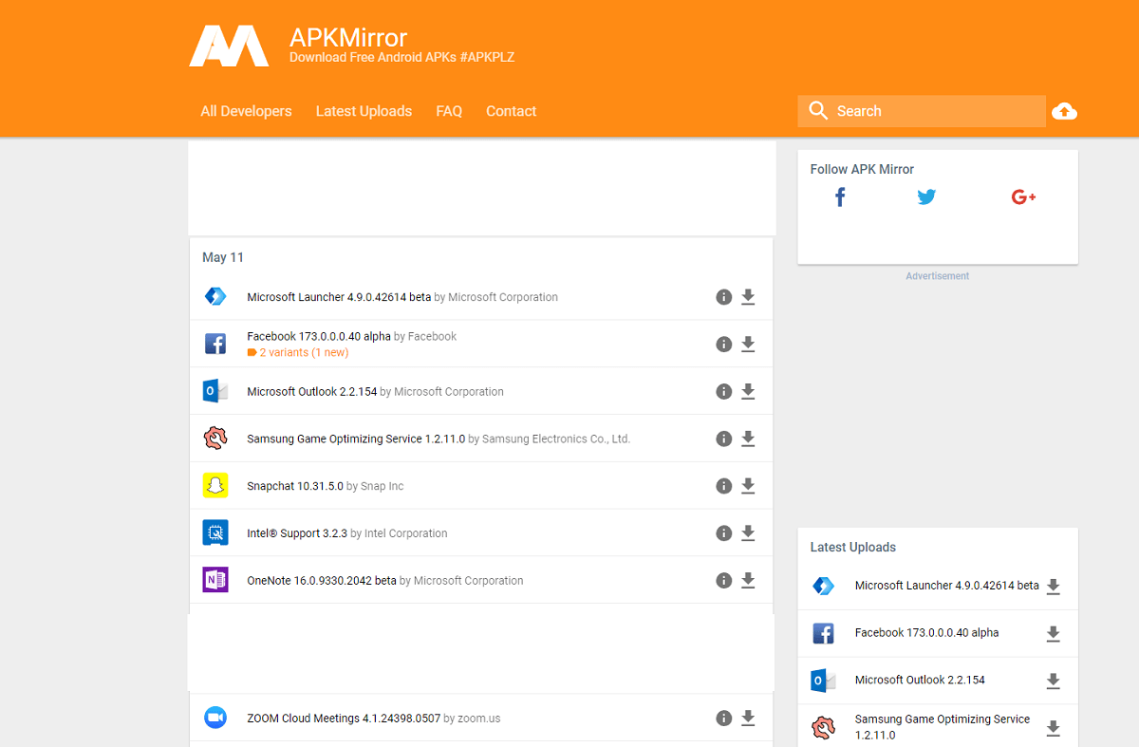Viewport: 1139px width, 747px height.
Task: Open the Facebook 173.0.0.0.40 alpha link in the main list
Action: (319, 336)
